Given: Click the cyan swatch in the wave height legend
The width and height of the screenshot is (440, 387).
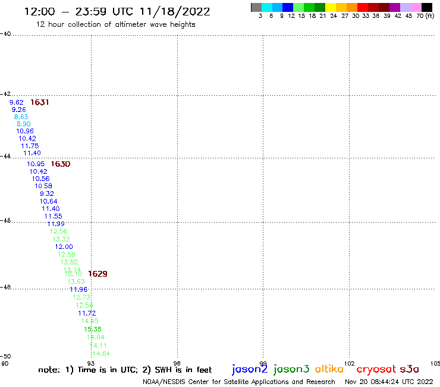Looking at the screenshot, I should coord(267,7).
